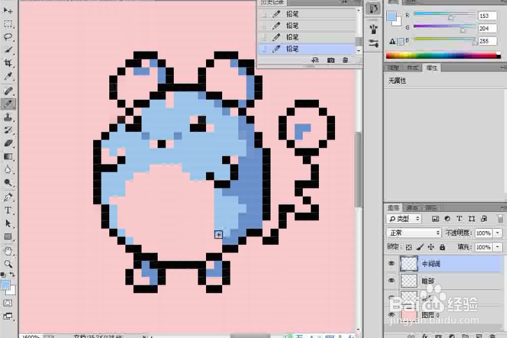This screenshot has height=338, width=507.
Task: Select the Rectangular Marquee tool
Action: pos(8,24)
